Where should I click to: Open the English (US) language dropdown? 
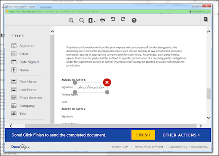pos(120,146)
